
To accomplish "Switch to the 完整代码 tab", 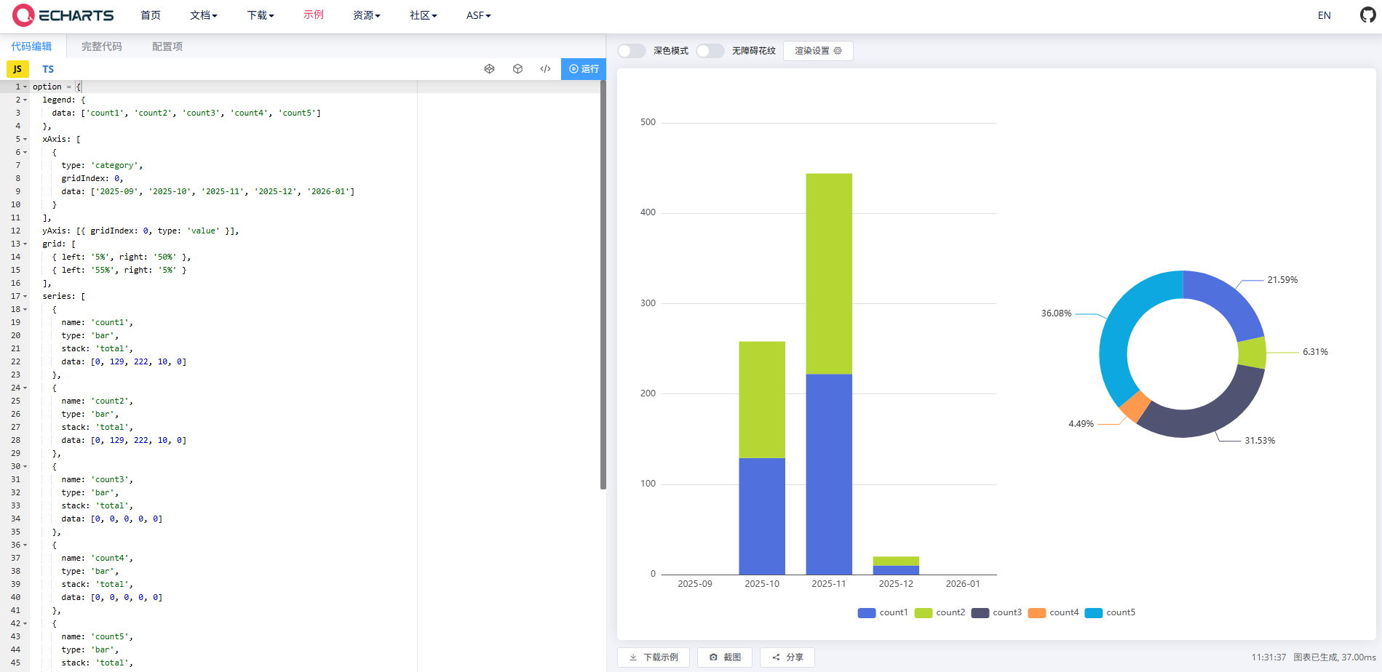I will click(x=102, y=47).
